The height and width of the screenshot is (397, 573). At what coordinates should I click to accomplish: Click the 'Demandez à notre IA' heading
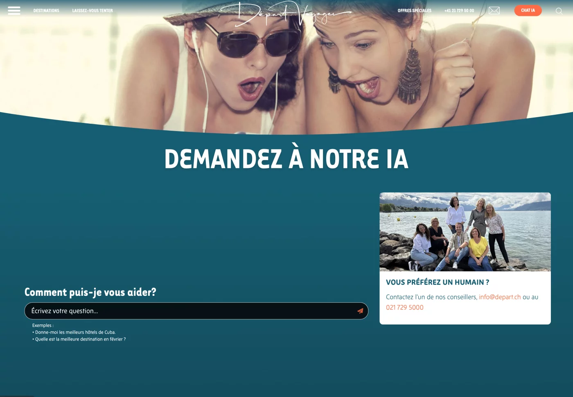point(286,158)
